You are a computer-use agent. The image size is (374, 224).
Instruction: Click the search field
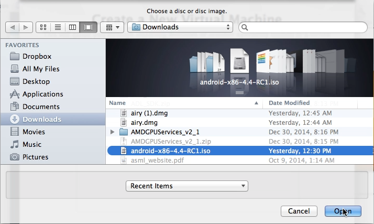(x=303, y=27)
